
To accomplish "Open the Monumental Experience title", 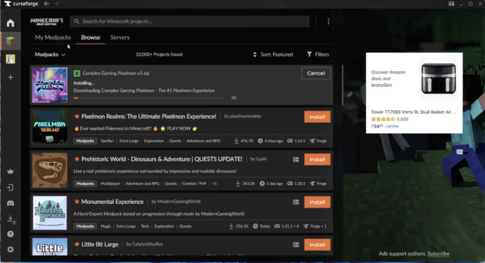I will [113, 202].
